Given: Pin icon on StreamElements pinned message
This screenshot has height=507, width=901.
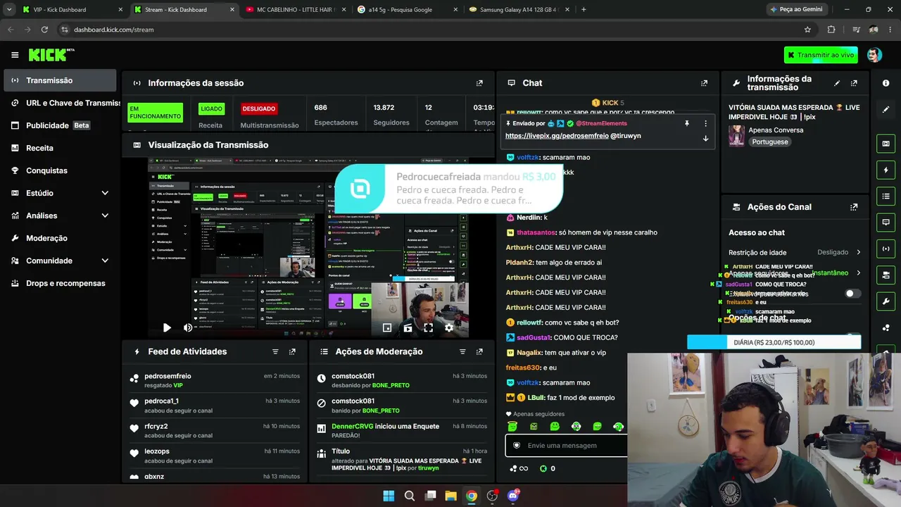Looking at the screenshot, I should (687, 123).
